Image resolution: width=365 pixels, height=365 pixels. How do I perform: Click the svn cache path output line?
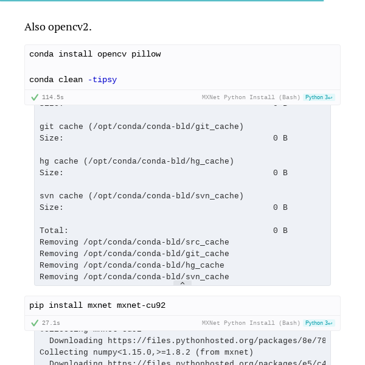[x=141, y=196]
